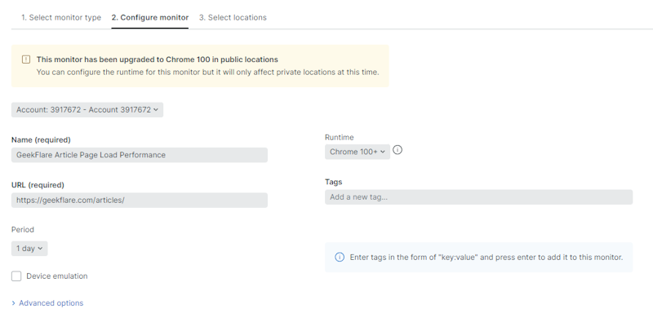Expand Advanced options
Viewport: 653px width, 322px height.
(x=47, y=303)
